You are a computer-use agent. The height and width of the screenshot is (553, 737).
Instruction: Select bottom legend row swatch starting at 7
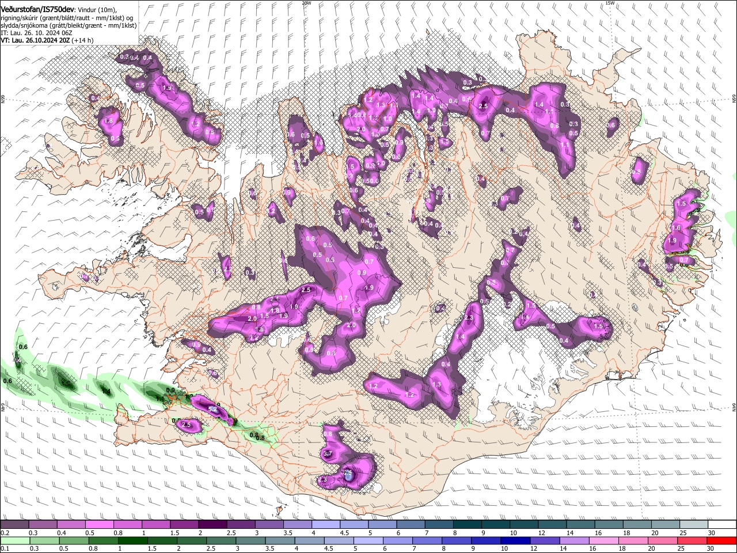(428, 540)
